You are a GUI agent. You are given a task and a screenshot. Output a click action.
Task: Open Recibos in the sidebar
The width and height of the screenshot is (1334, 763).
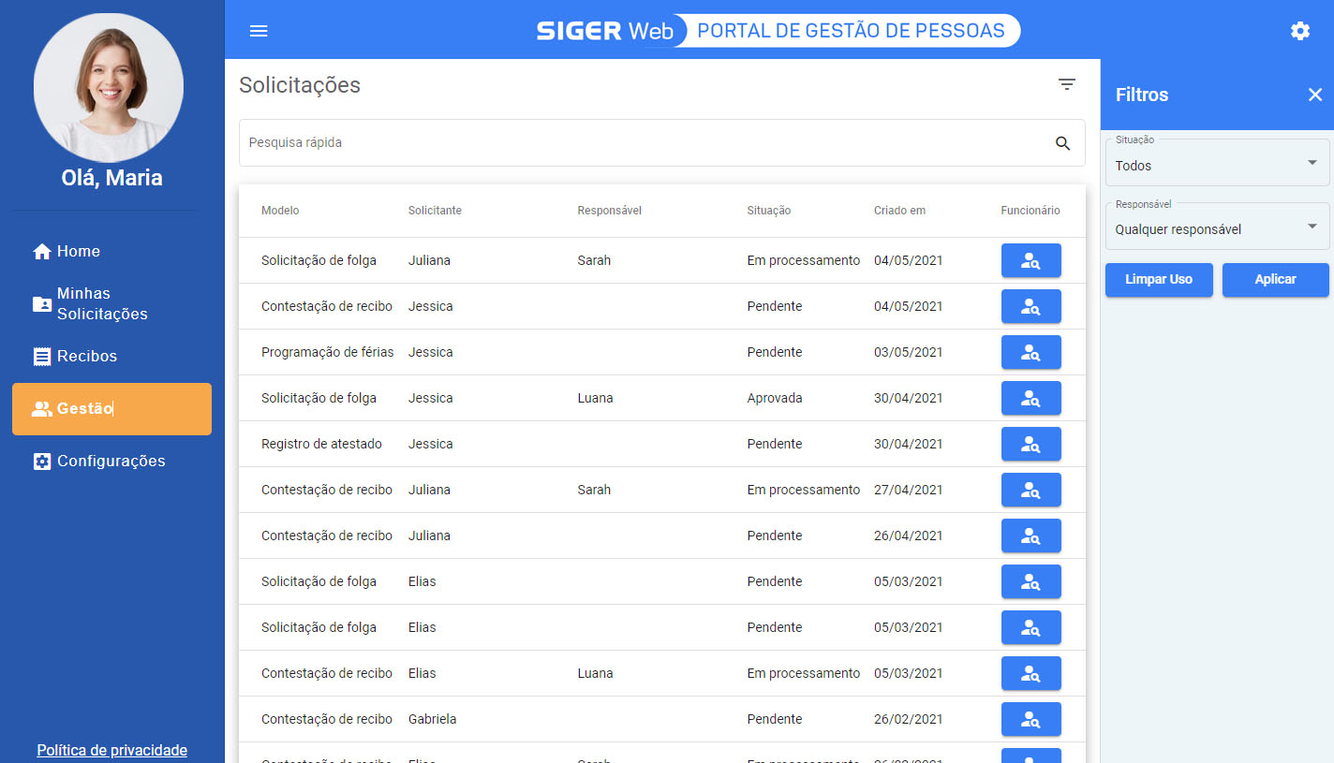pos(111,356)
